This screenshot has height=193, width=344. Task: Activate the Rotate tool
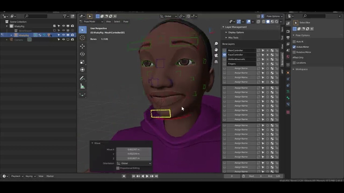coord(82,54)
